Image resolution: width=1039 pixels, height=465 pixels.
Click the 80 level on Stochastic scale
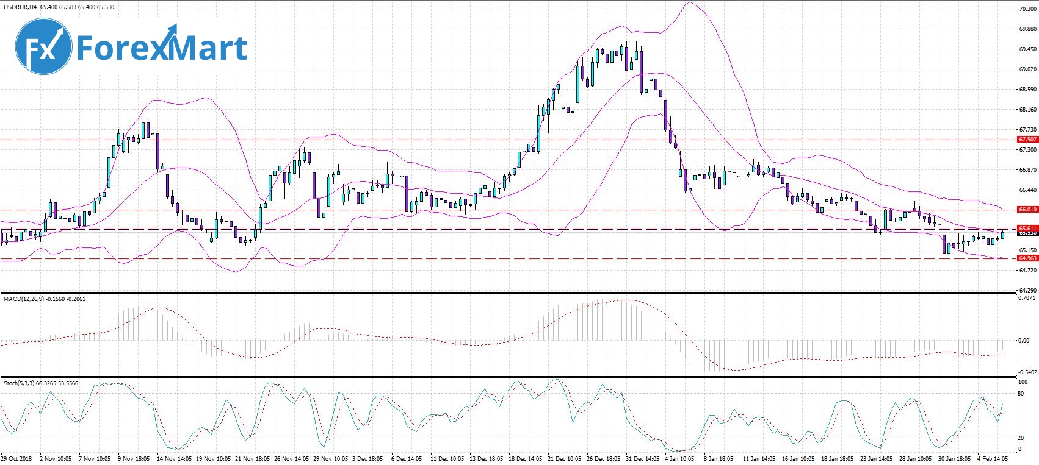click(x=1021, y=394)
